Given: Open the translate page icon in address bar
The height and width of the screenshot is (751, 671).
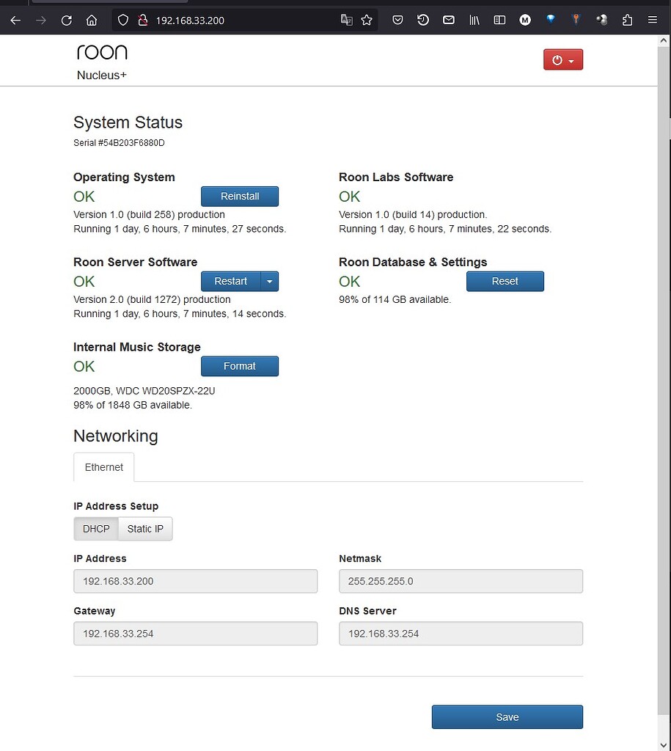Looking at the screenshot, I should [x=346, y=20].
